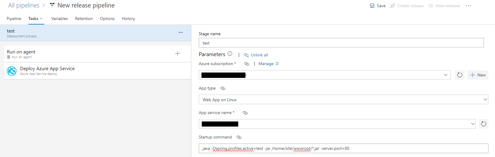Click the Deploy Azure App Service icon
The image size is (495, 157).
click(x=12, y=71)
